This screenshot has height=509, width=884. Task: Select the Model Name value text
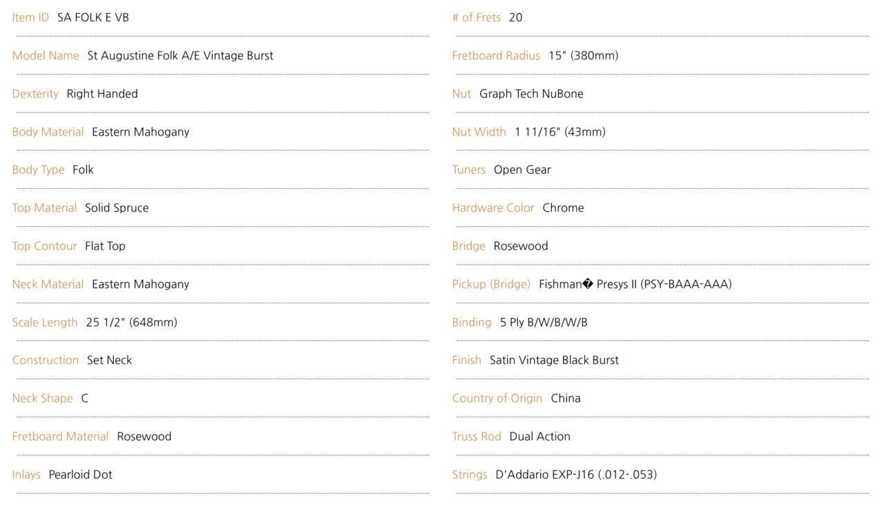tap(180, 56)
